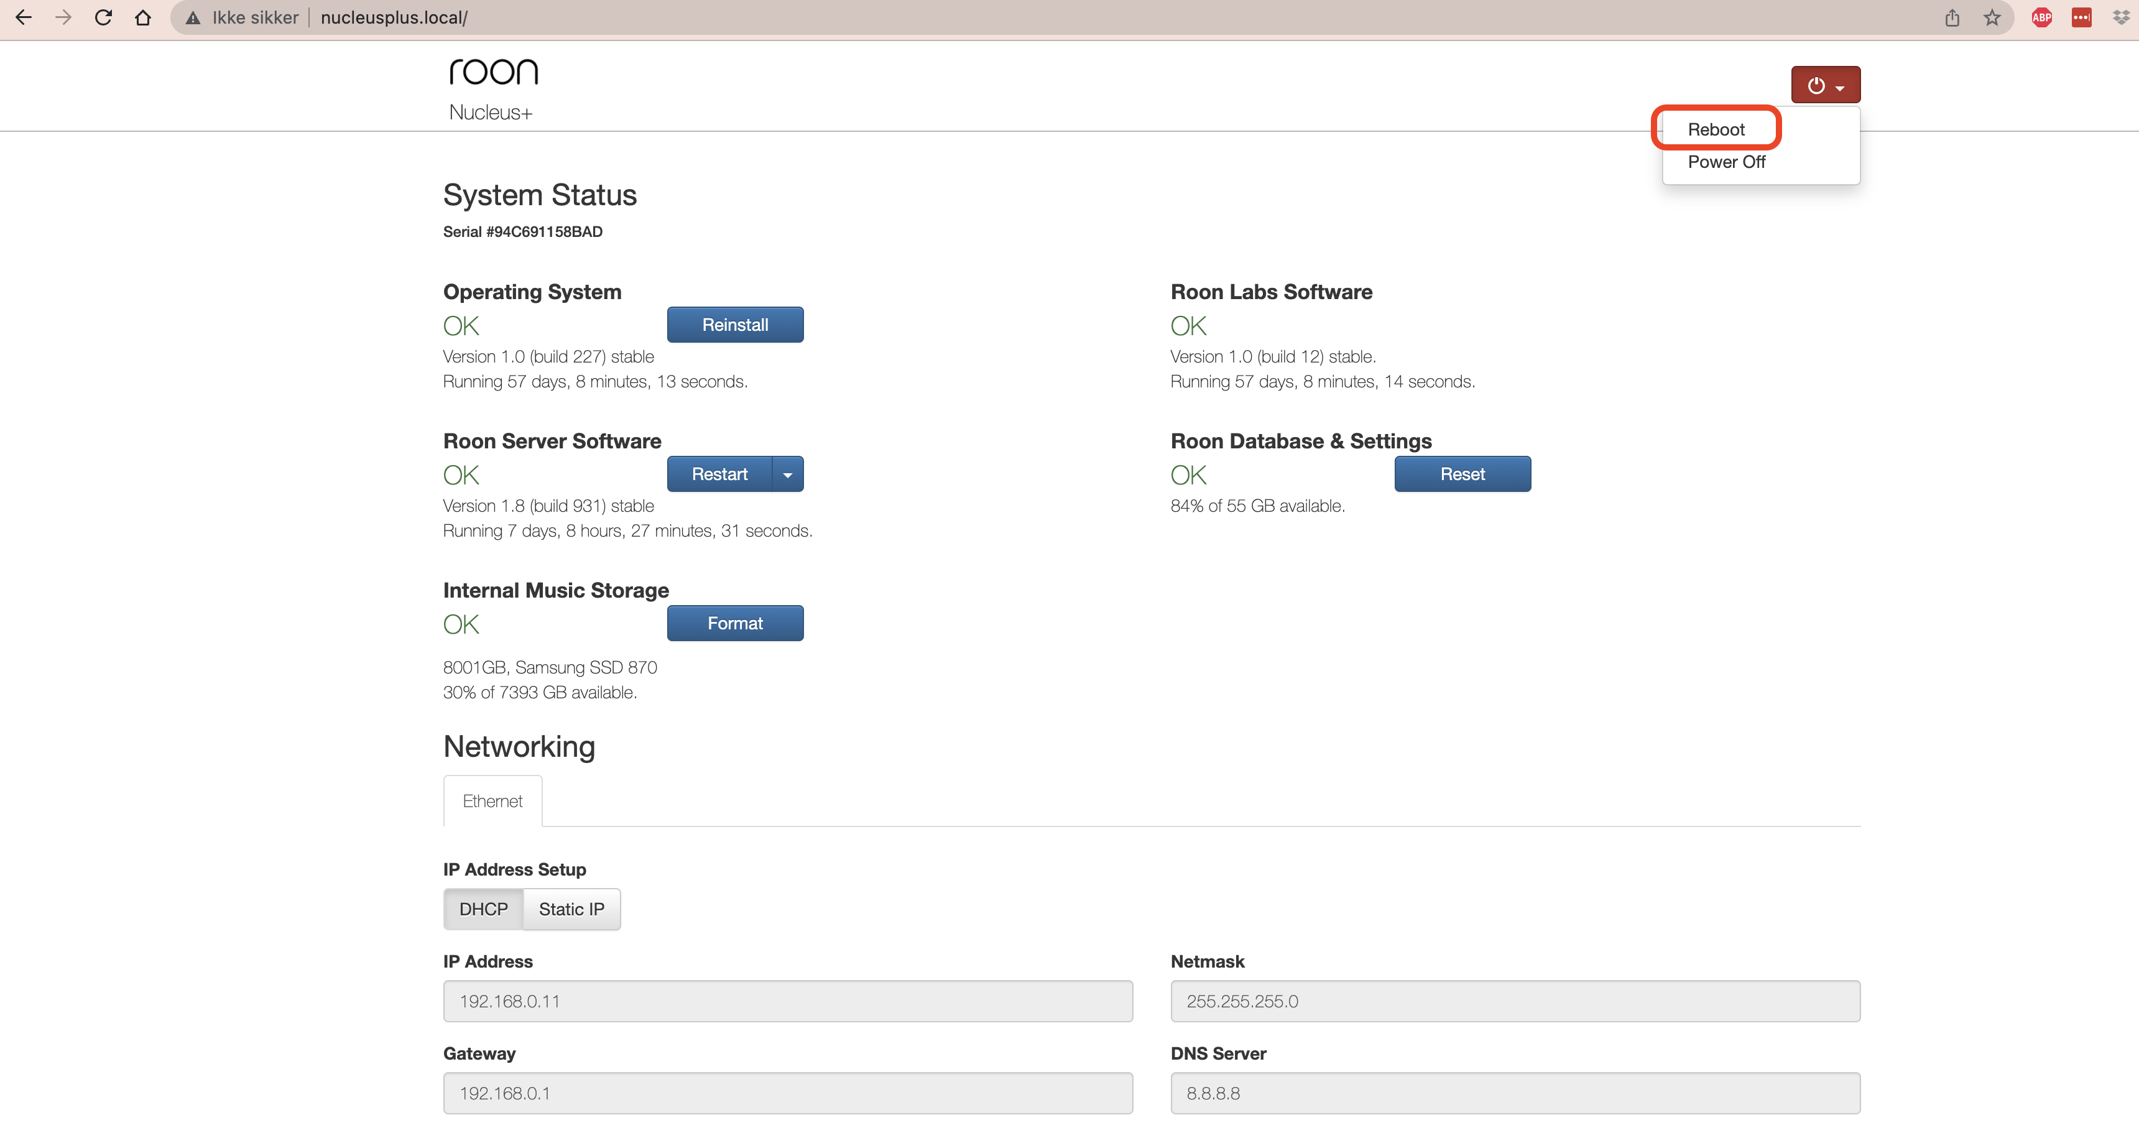
Task: Click the IP Address field
Action: 788,1002
